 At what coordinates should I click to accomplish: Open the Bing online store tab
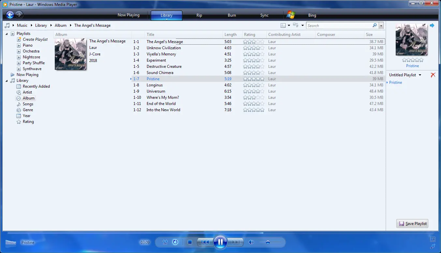(x=312, y=15)
